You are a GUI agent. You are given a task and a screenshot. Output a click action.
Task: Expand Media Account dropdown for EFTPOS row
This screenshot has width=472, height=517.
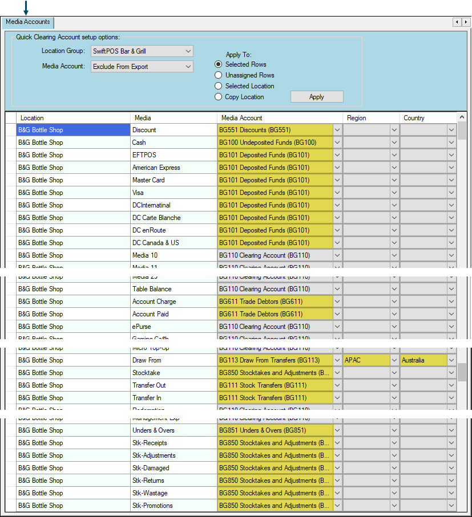click(337, 155)
